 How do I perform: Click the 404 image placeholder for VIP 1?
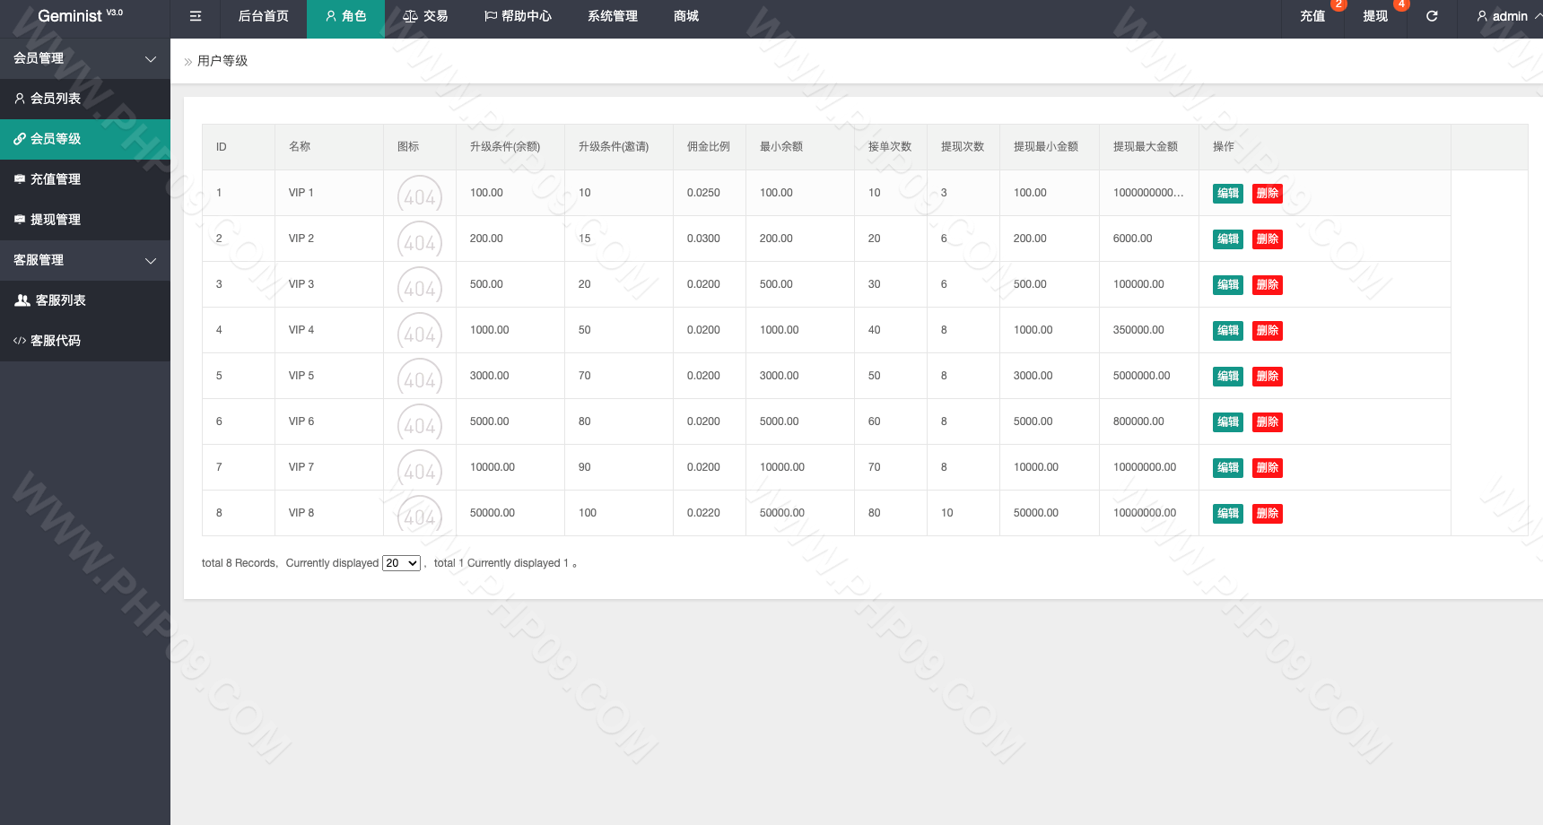(419, 195)
